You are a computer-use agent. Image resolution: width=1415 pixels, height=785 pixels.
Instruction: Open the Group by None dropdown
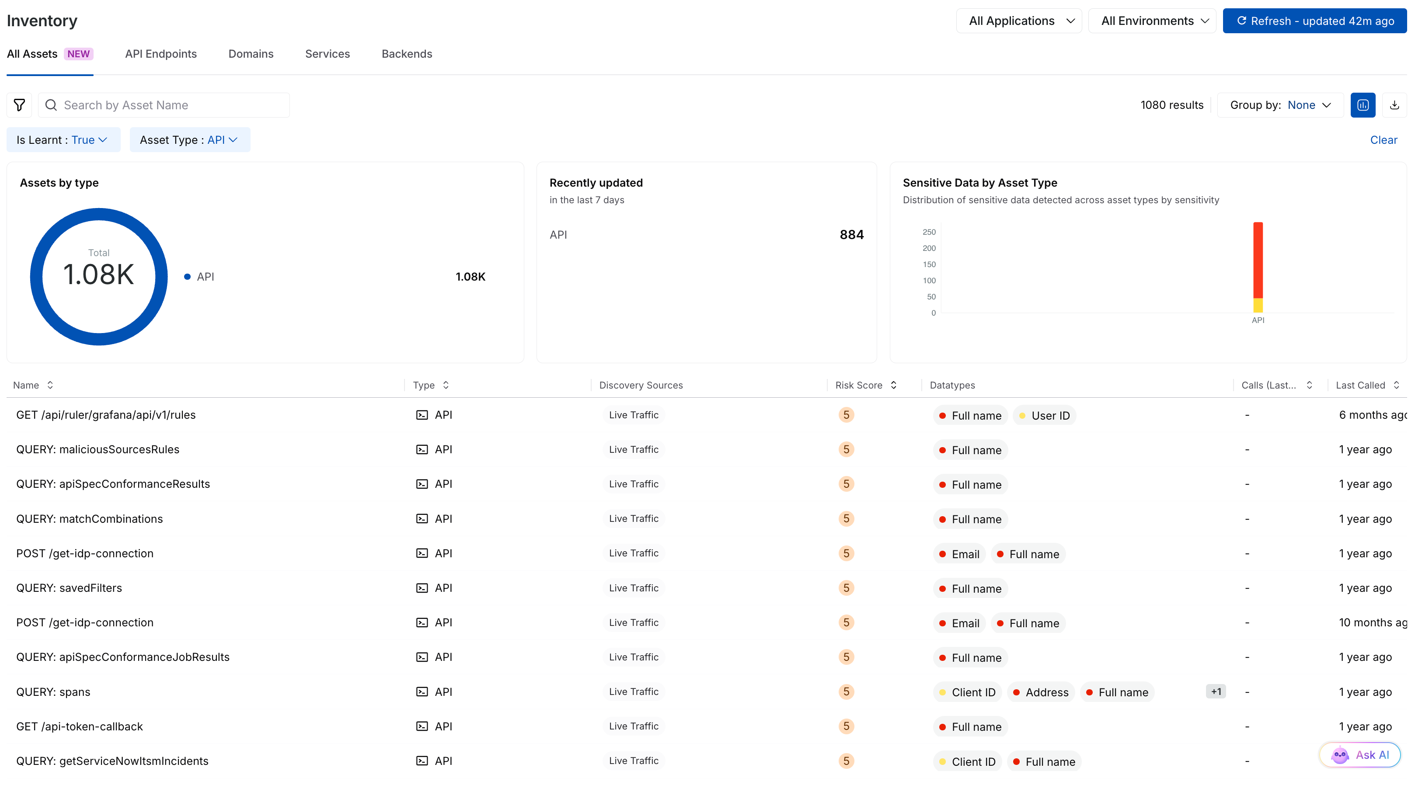click(x=1280, y=105)
